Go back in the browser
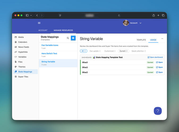 [x=37, y=15]
